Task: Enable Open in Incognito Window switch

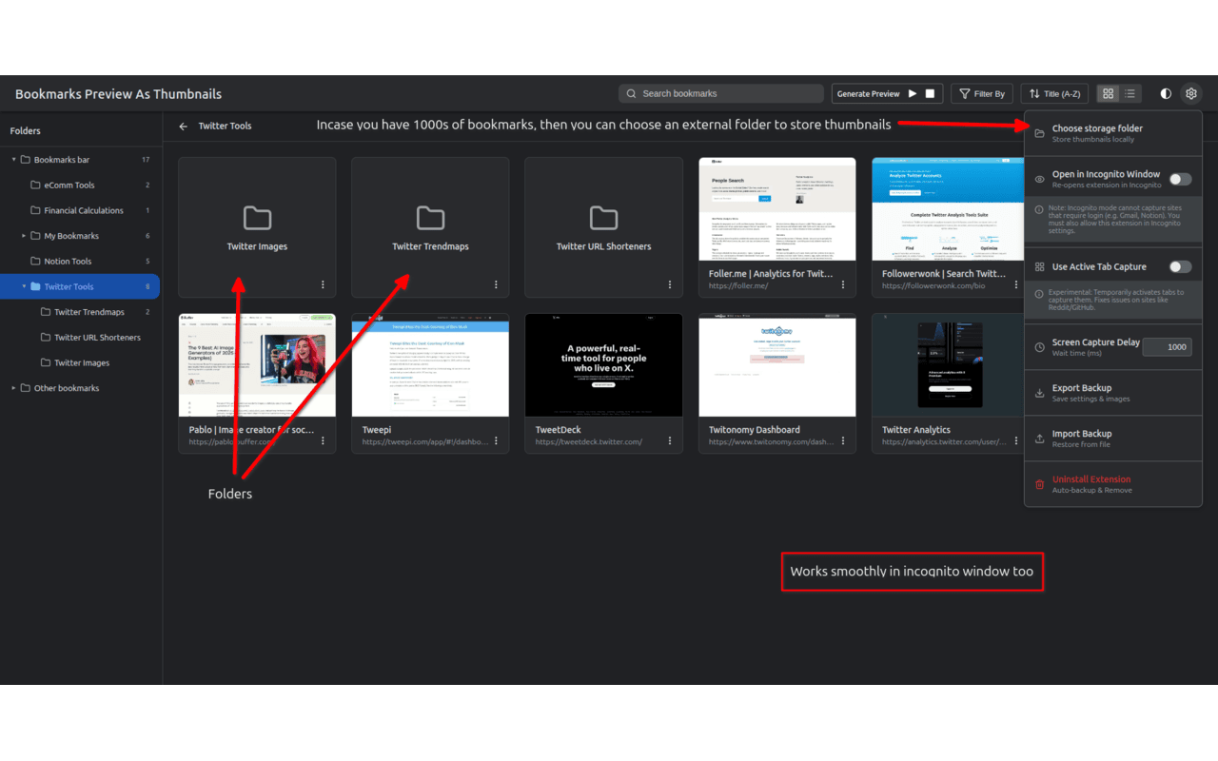Action: (x=1180, y=179)
